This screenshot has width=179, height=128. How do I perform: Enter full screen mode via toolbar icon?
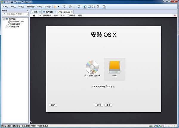93,7
